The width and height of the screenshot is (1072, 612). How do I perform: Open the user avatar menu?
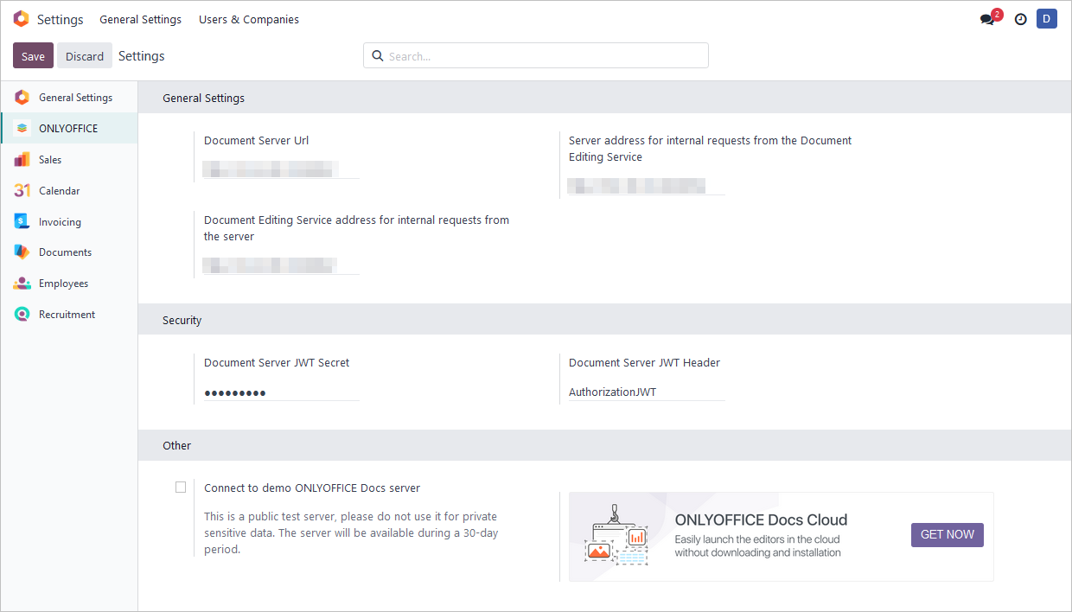click(x=1047, y=18)
